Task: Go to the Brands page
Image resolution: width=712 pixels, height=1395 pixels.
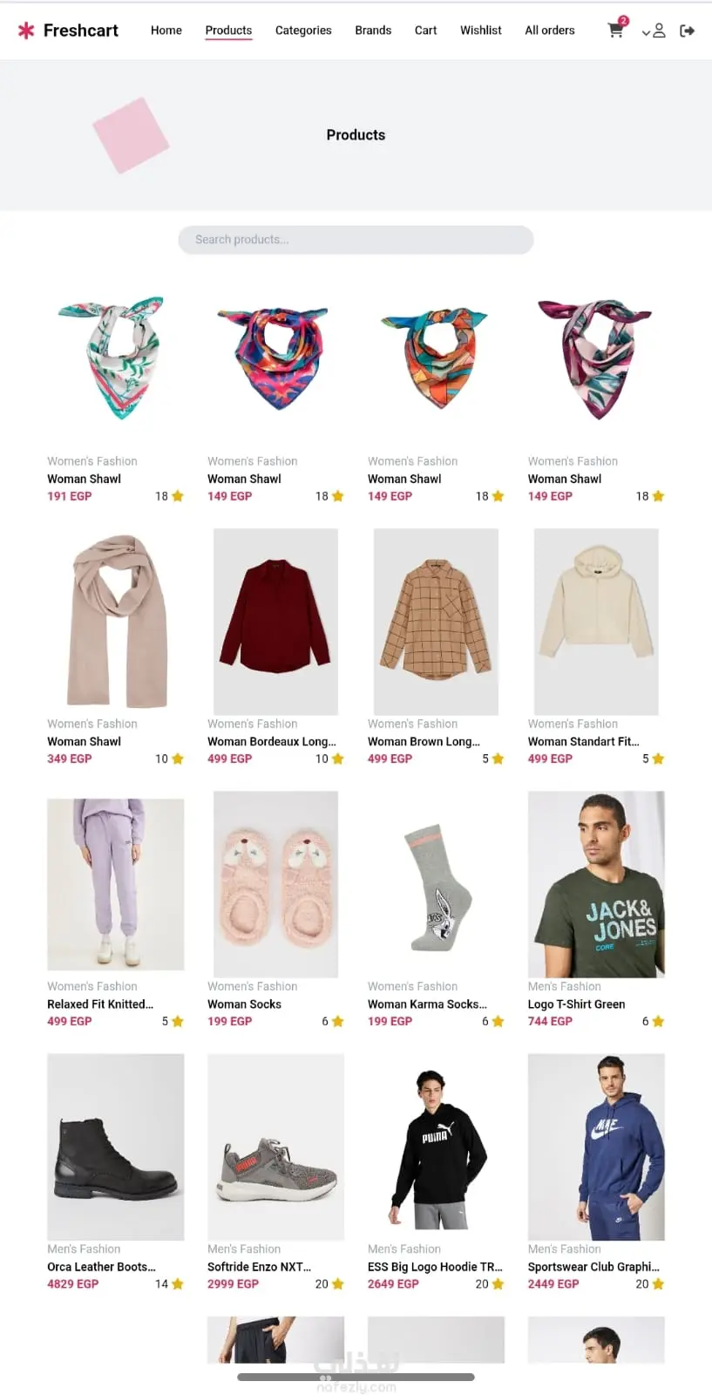Action: pyautogui.click(x=373, y=31)
